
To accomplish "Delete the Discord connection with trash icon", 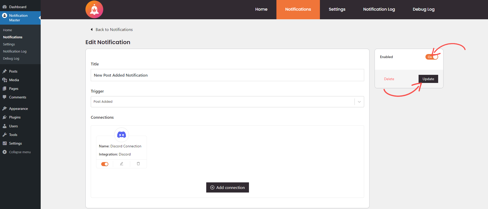I will 138,164.
